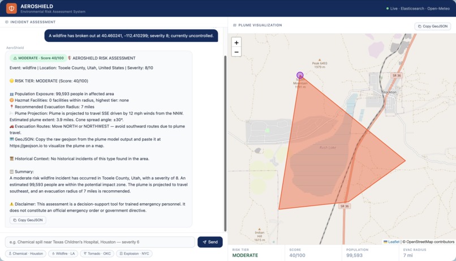Click the Indian Hill peak marker
This screenshot has width=456, height=261.
(x=260, y=229)
